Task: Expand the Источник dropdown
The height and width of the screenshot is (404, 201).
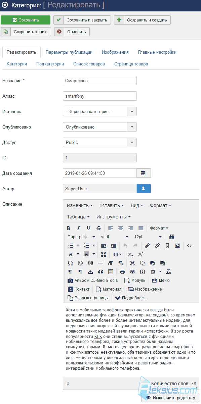Action: coord(132,111)
